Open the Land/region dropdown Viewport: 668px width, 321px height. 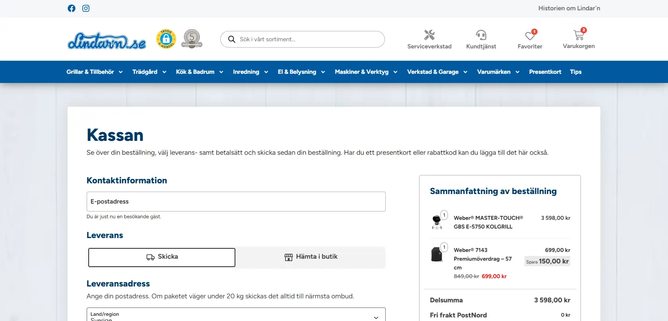236,315
